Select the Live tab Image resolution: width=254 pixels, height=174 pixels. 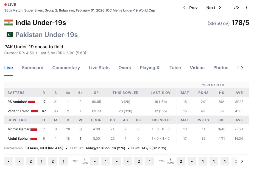pos(9,68)
